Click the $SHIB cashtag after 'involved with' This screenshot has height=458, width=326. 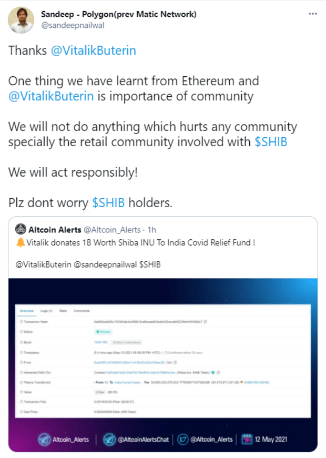271,141
